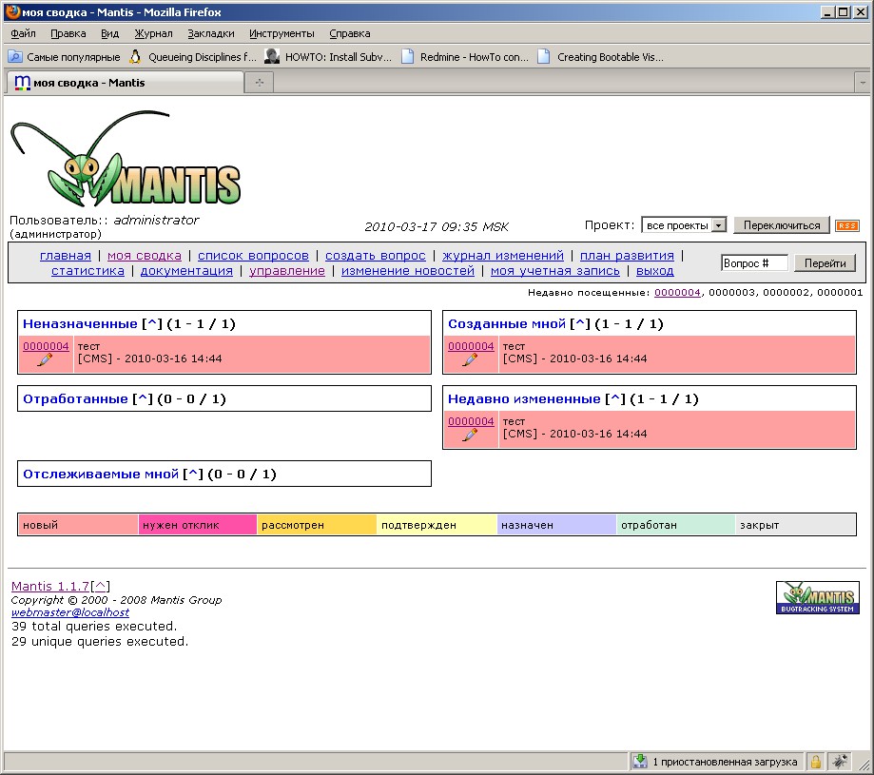
Task: Open the все проекты project dropdown
Action: [x=684, y=225]
